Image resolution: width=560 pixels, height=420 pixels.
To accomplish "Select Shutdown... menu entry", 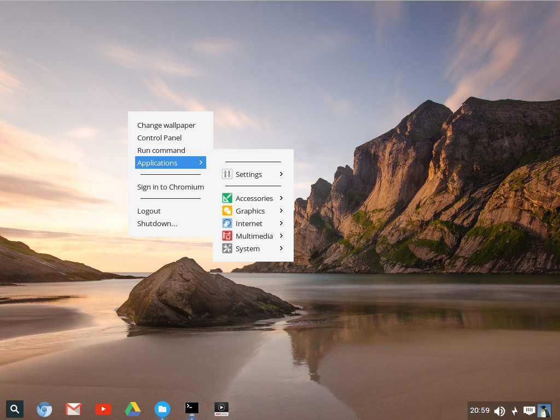I will coord(157,223).
